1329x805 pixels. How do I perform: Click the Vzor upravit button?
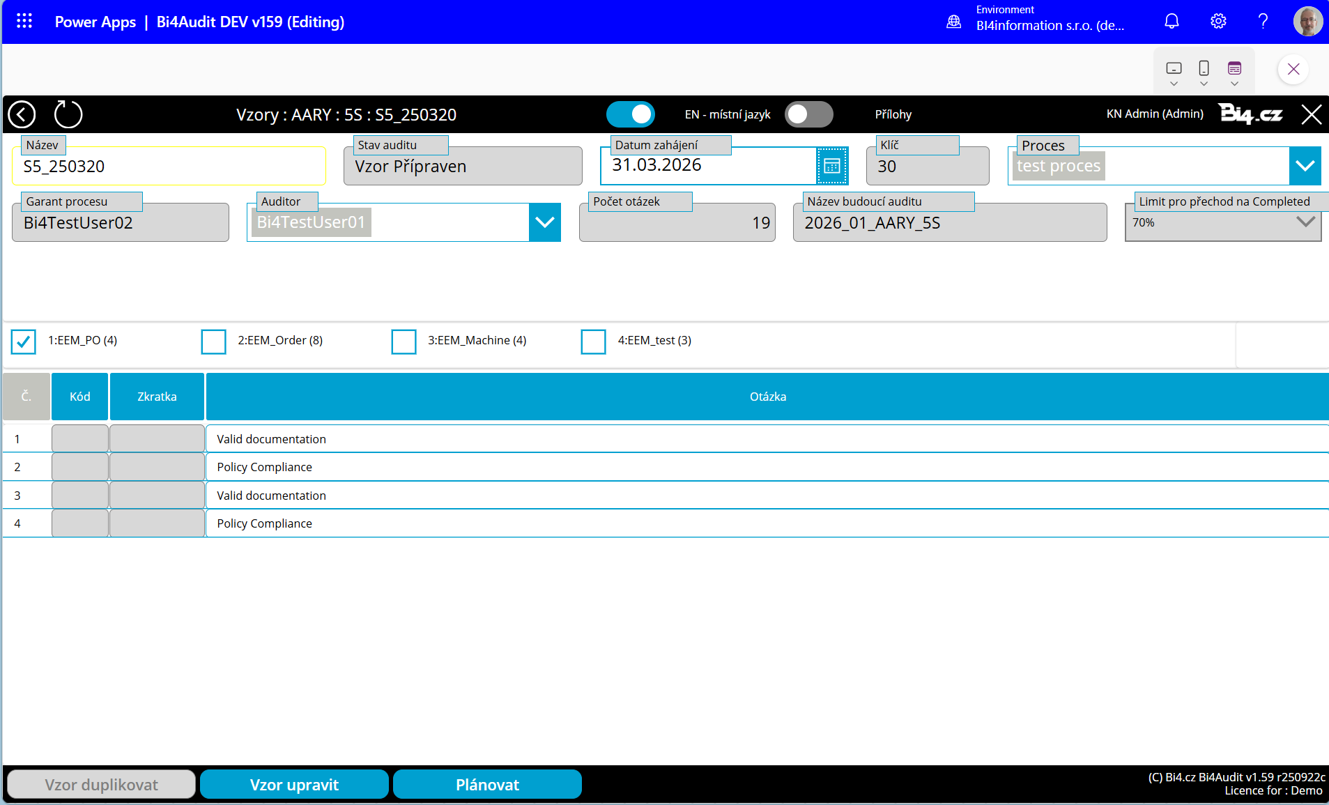pos(294,785)
